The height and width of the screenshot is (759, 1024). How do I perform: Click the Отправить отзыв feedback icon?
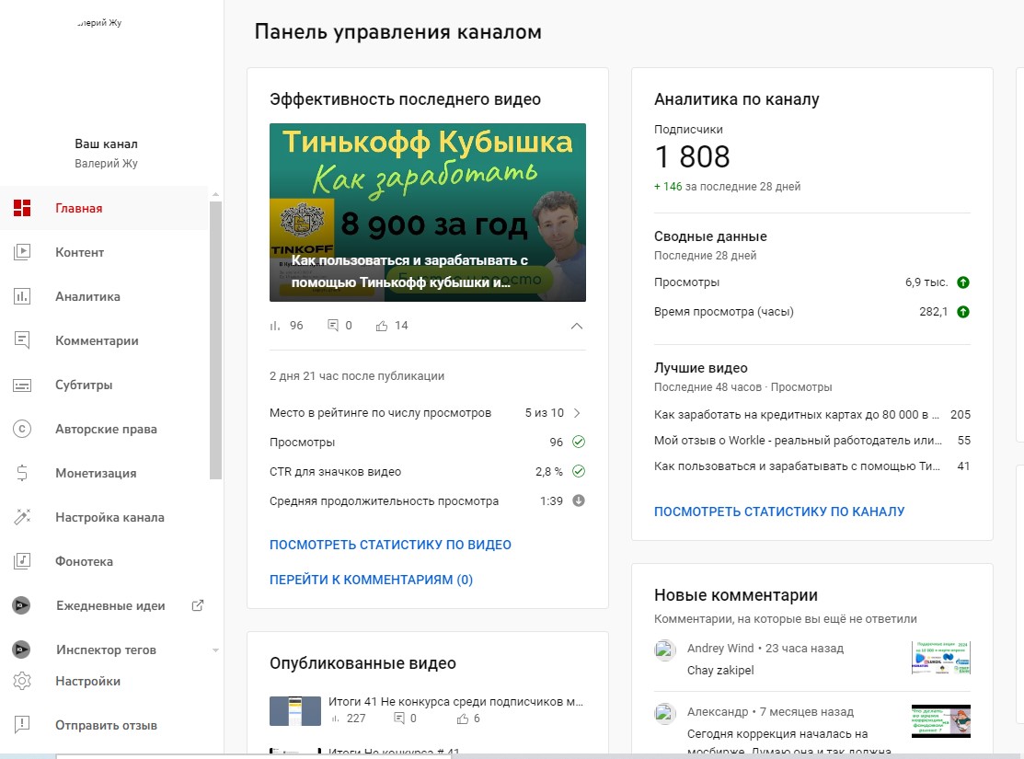point(22,724)
